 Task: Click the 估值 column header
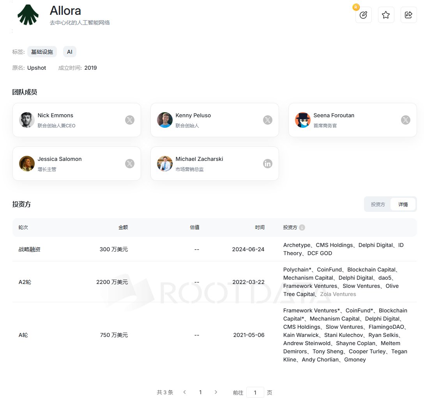[194, 227]
